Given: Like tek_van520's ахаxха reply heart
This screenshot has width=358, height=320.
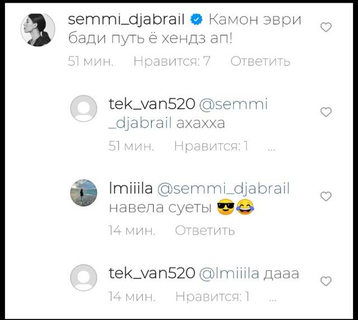Looking at the screenshot, I should coord(326,112).
